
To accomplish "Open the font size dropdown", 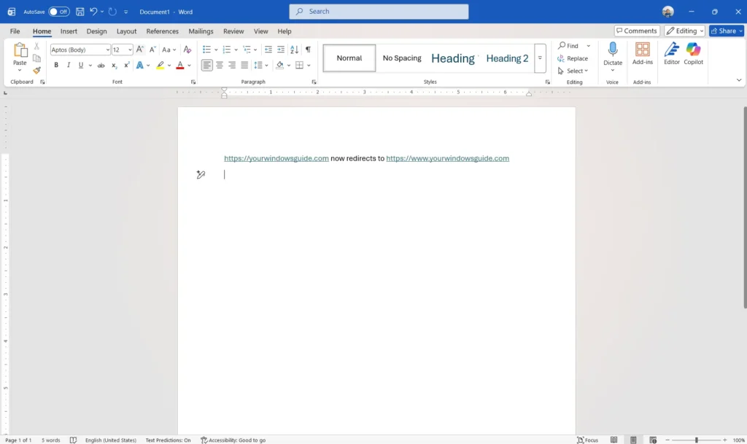I will [130, 50].
